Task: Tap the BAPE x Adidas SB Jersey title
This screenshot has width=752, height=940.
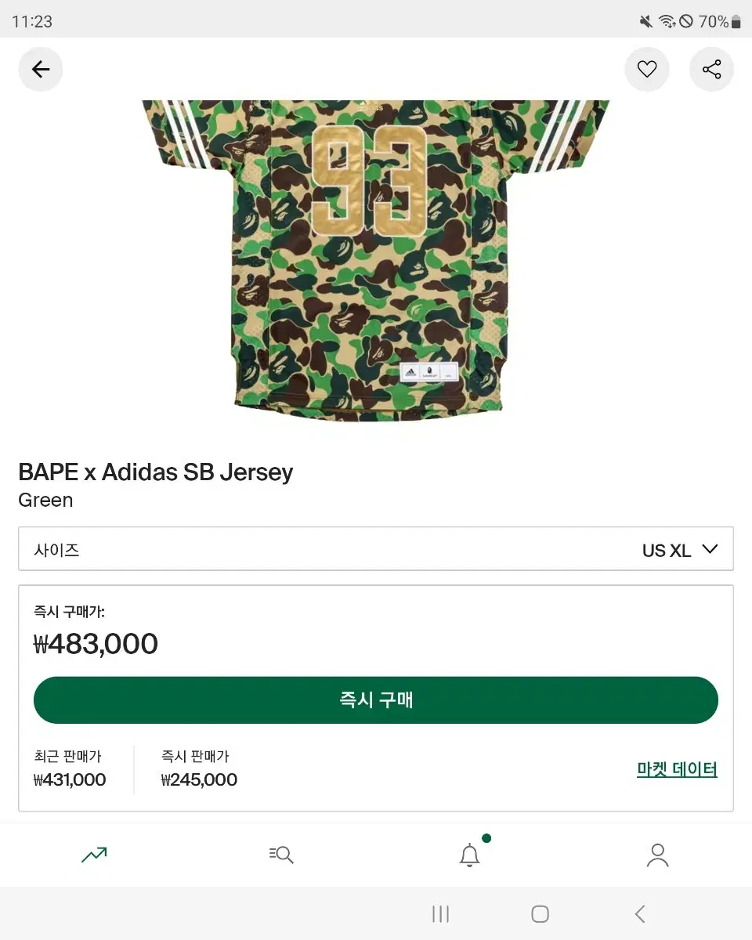Action: pos(155,472)
